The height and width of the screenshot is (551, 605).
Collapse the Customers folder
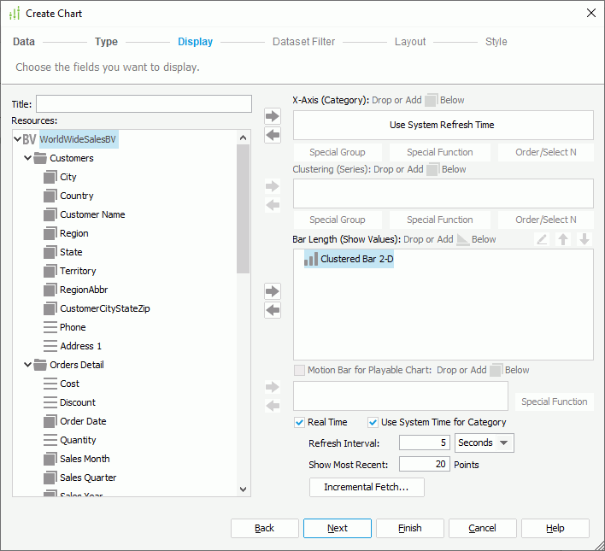27,158
